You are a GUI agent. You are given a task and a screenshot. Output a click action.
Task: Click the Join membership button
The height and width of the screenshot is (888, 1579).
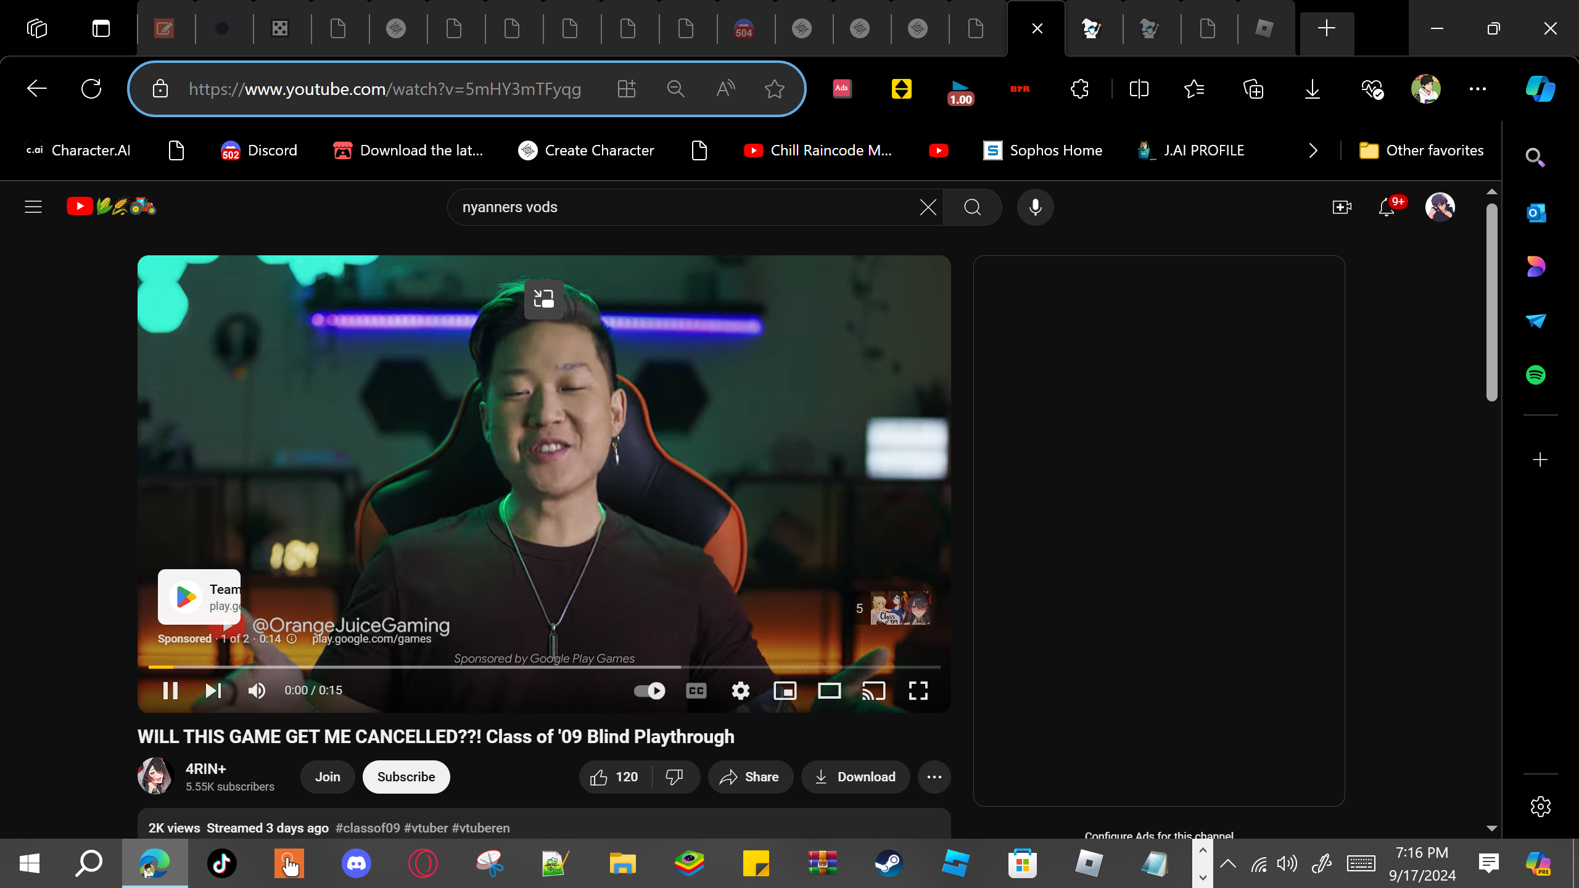pyautogui.click(x=328, y=777)
